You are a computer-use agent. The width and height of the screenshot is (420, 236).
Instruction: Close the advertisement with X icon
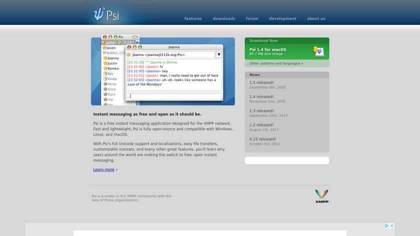coord(392,225)
